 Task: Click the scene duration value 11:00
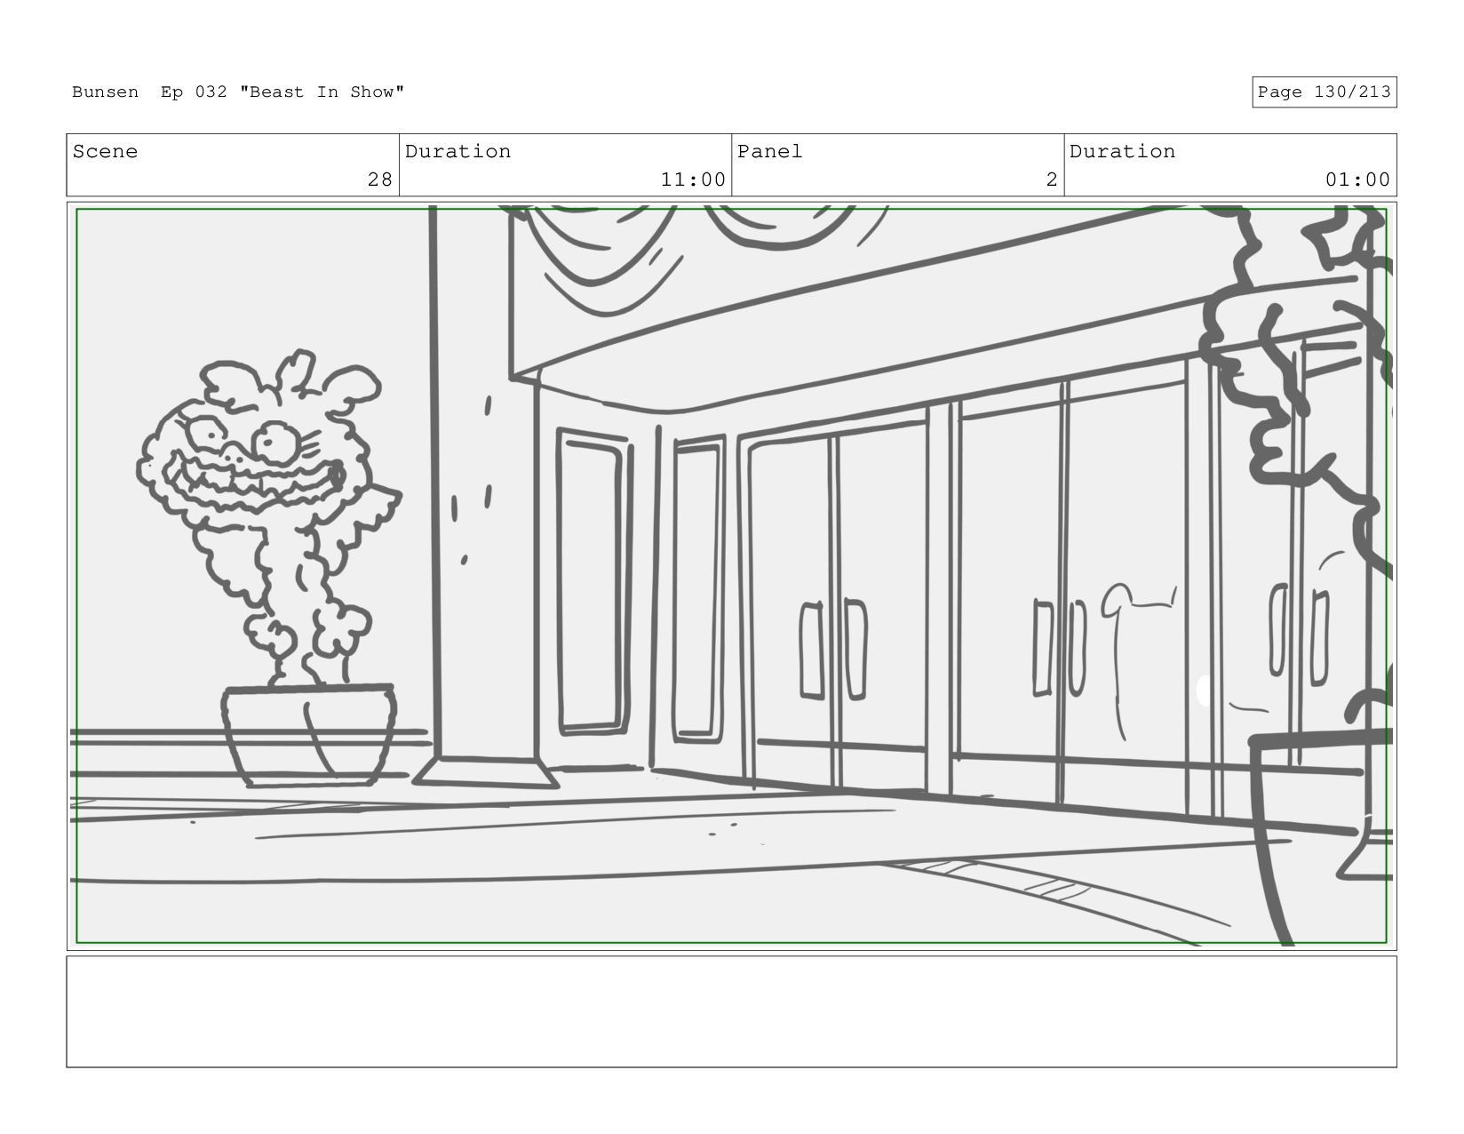(693, 180)
